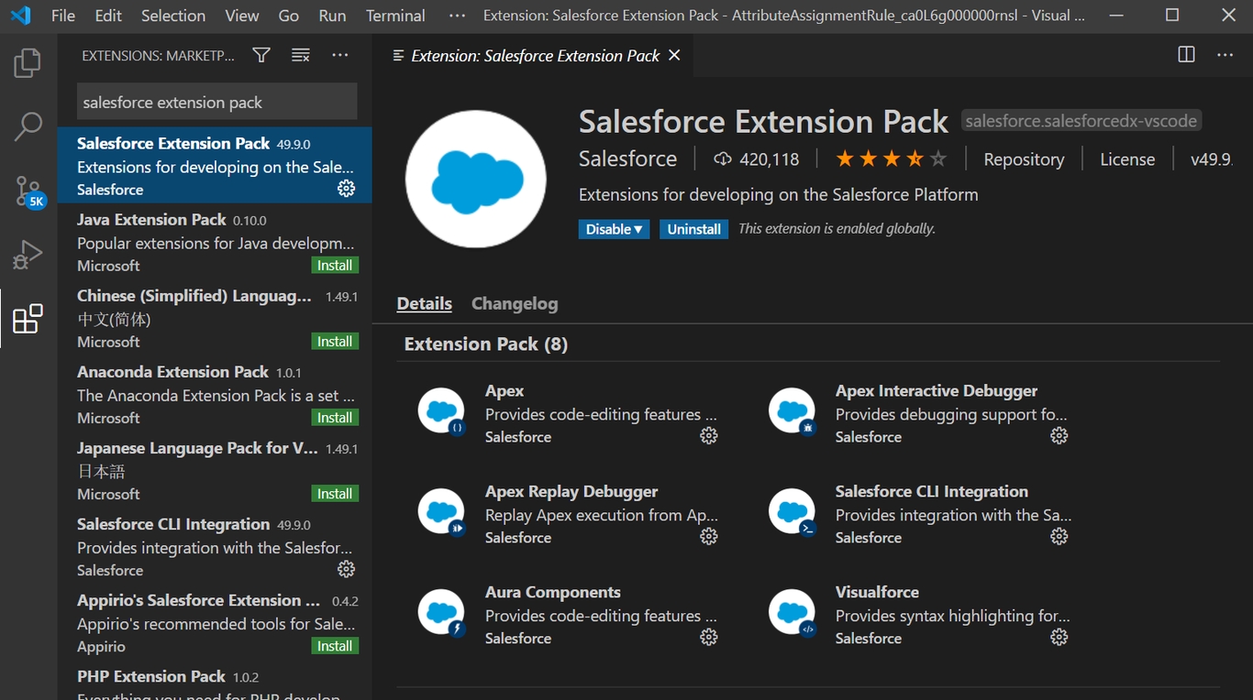Click the star rating of the extension
The width and height of the screenshot is (1253, 700).
click(x=890, y=159)
